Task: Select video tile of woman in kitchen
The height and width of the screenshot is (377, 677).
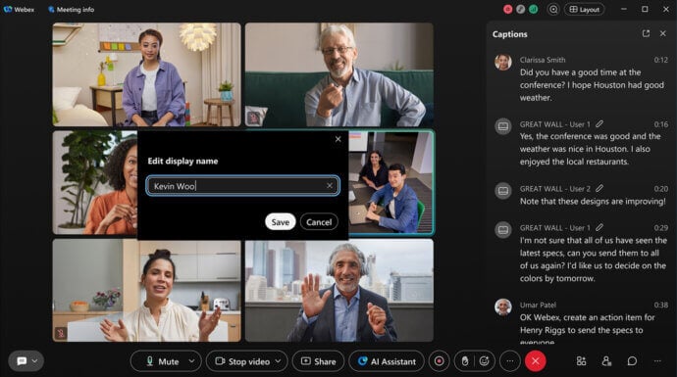Action: click(147, 291)
